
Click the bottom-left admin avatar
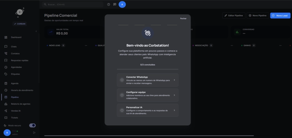coord(7,133)
